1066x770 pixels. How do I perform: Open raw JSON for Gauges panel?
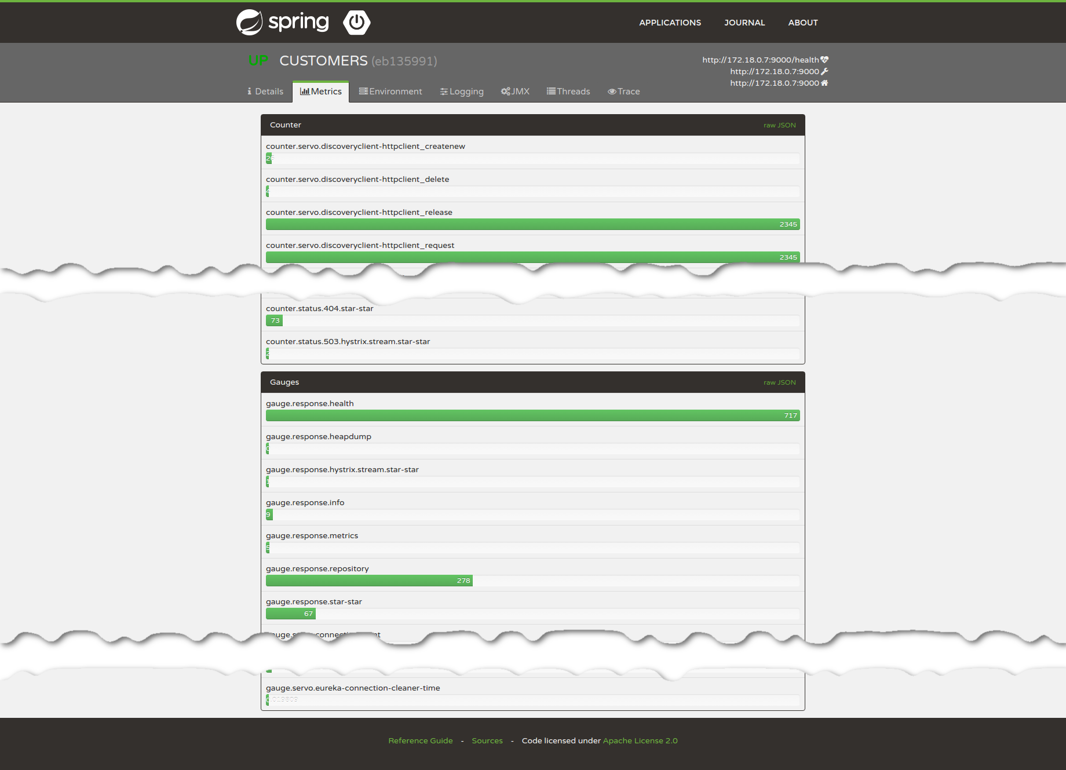(x=779, y=382)
